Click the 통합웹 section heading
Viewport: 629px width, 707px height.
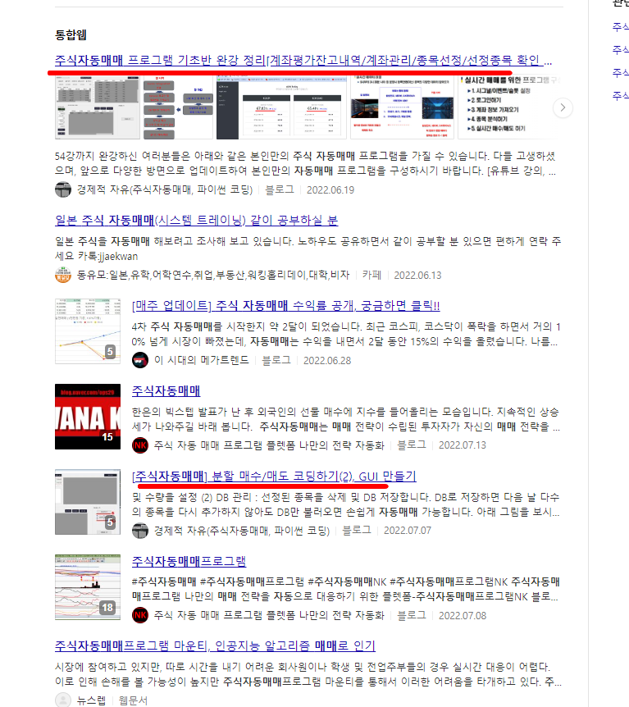pos(71,34)
